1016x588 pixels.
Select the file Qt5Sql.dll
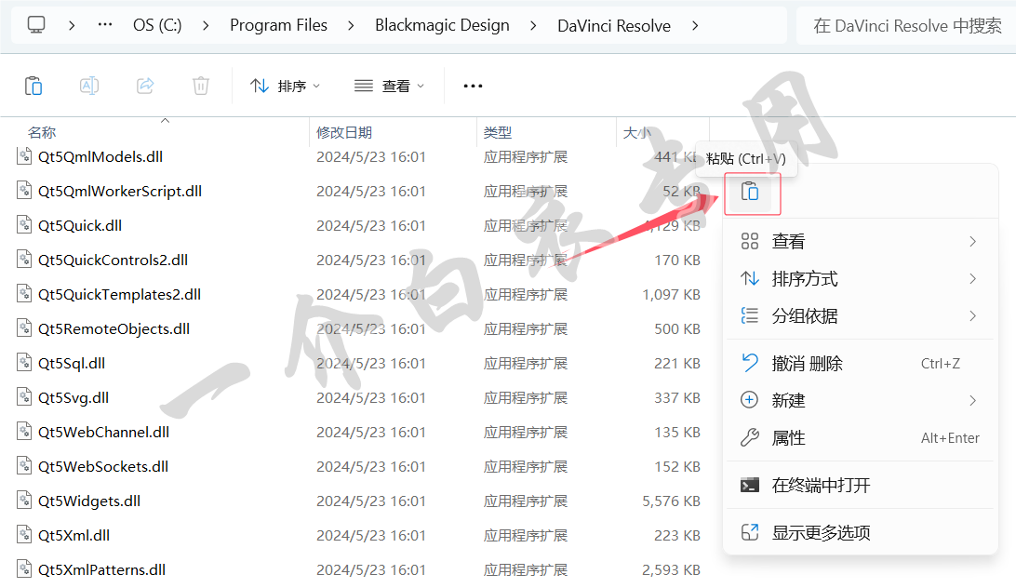[x=72, y=363]
